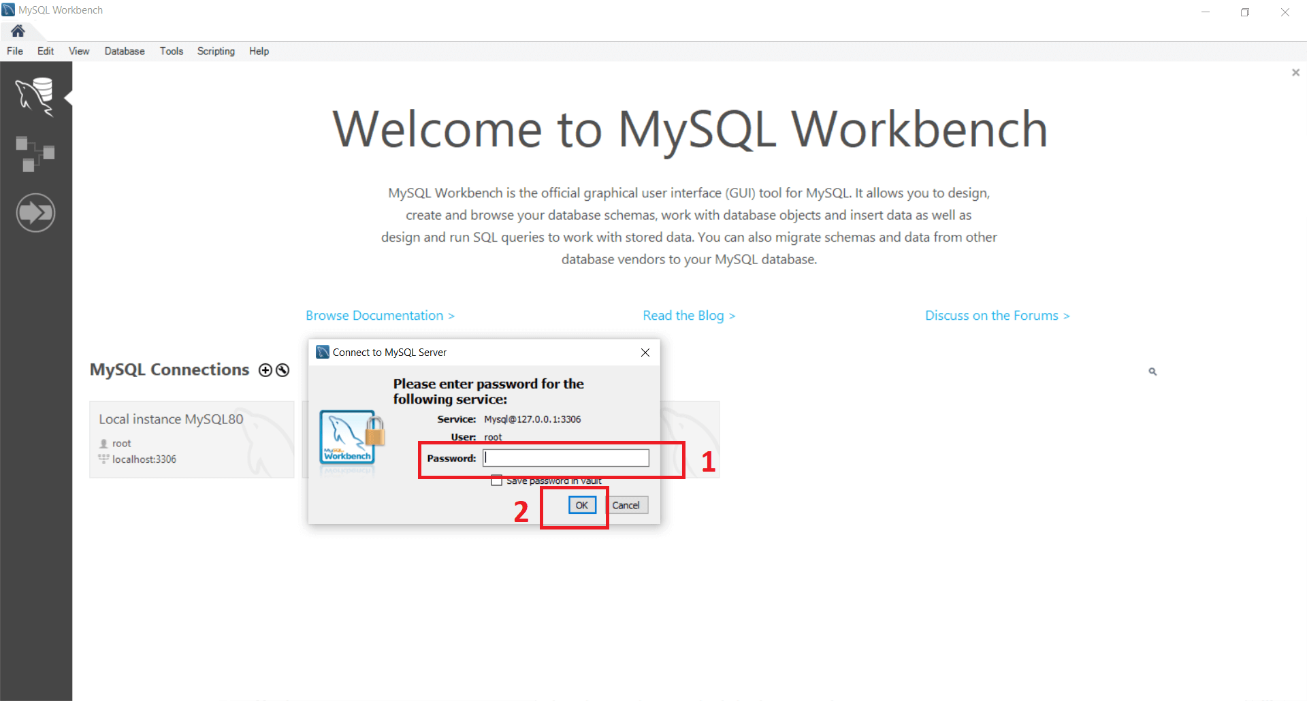Cancel the Connect to MySQL Server dialog
The height and width of the screenshot is (701, 1307).
tap(626, 505)
